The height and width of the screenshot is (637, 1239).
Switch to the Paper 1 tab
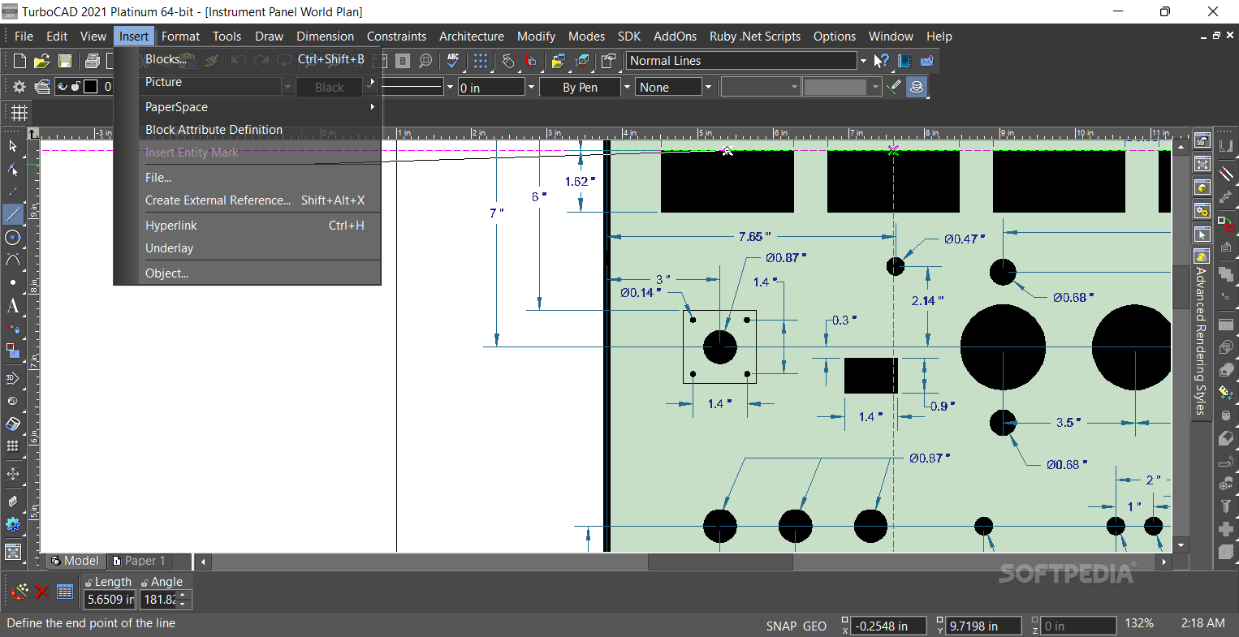pos(139,561)
